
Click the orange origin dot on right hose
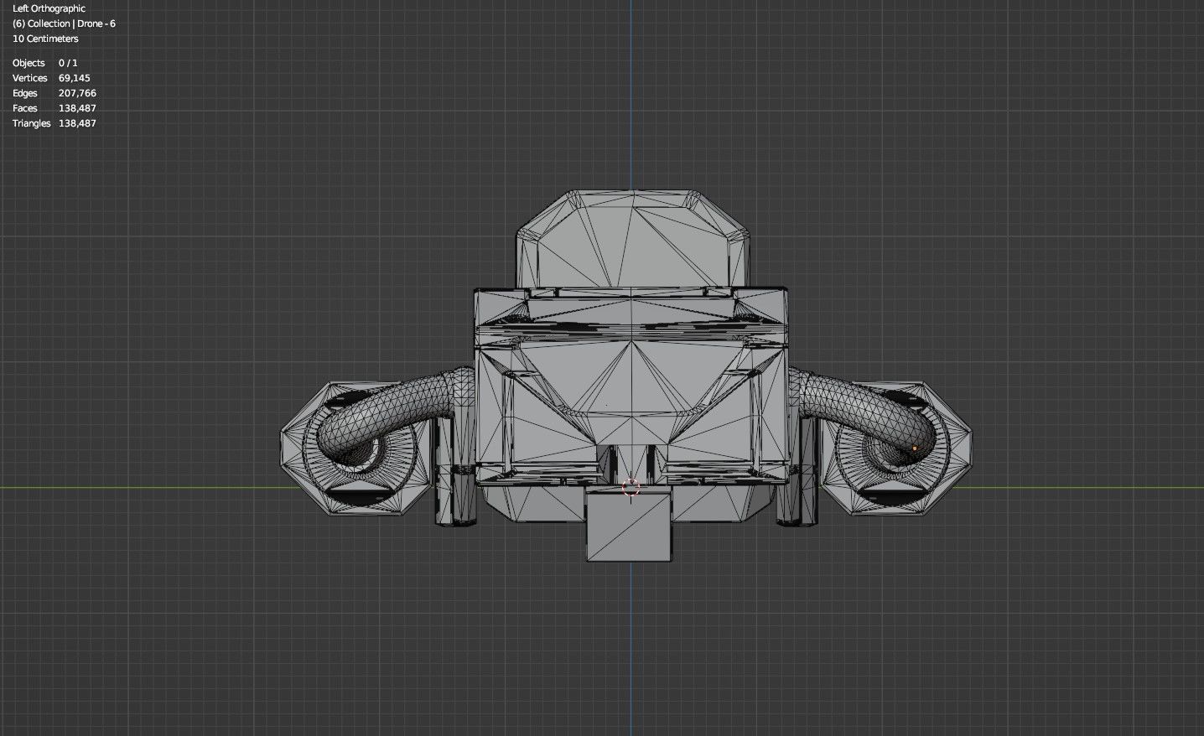pyautogui.click(x=915, y=449)
